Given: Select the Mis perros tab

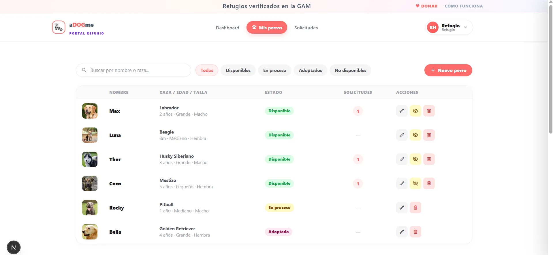Looking at the screenshot, I should [267, 27].
